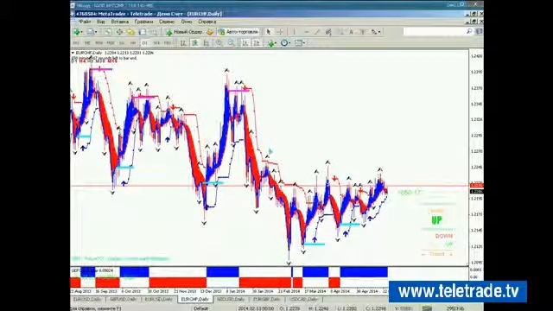This screenshot has width=553, height=311.
Task: Select the Crosshair tool
Action: tap(280, 32)
